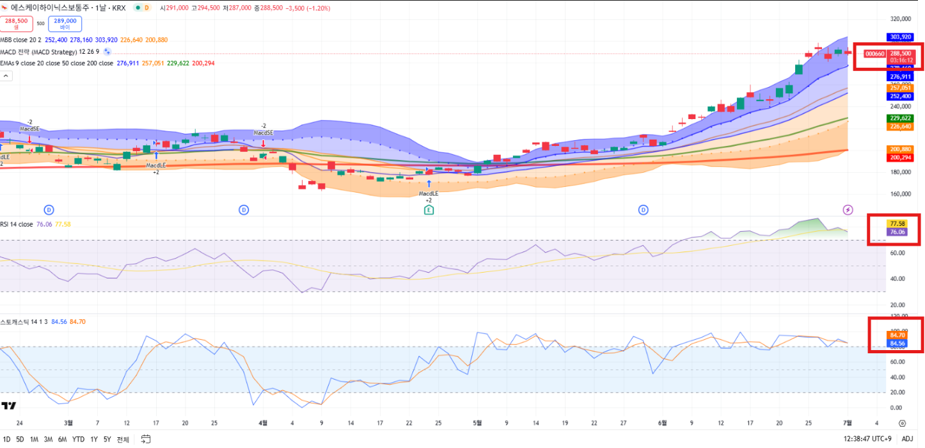Click the KRX exchange label
This screenshot has width=925, height=448.
coord(119,8)
